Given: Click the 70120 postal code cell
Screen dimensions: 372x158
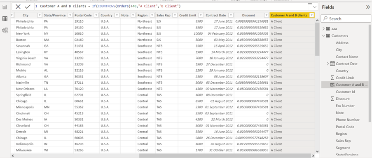Looking at the screenshot, I should tap(87, 89).
